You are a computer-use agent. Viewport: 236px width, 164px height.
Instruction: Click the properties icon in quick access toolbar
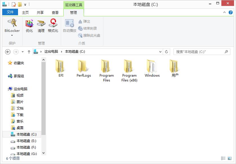pyautogui.click(x=14, y=5)
